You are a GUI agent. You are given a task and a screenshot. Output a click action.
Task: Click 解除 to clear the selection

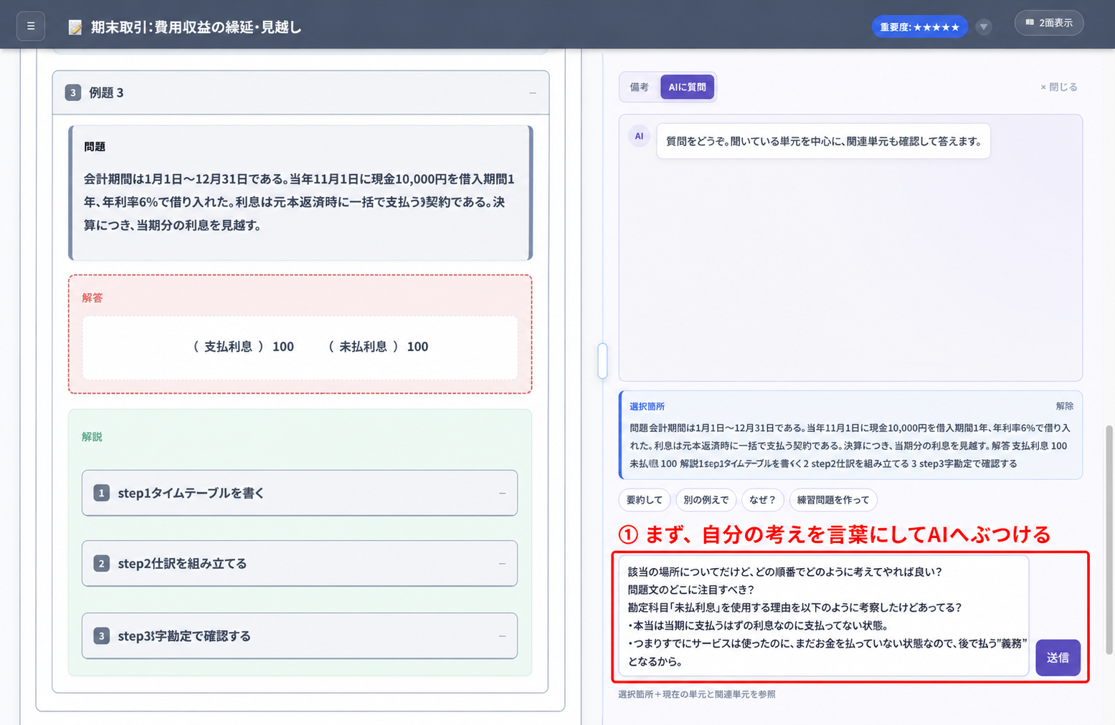(1065, 406)
